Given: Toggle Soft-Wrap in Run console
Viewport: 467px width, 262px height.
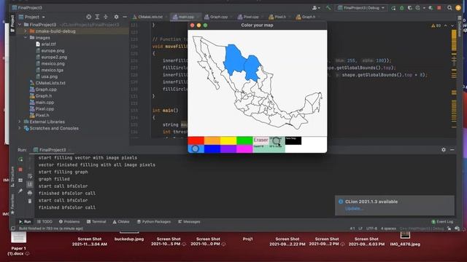Looking at the screenshot, I should point(30,176).
